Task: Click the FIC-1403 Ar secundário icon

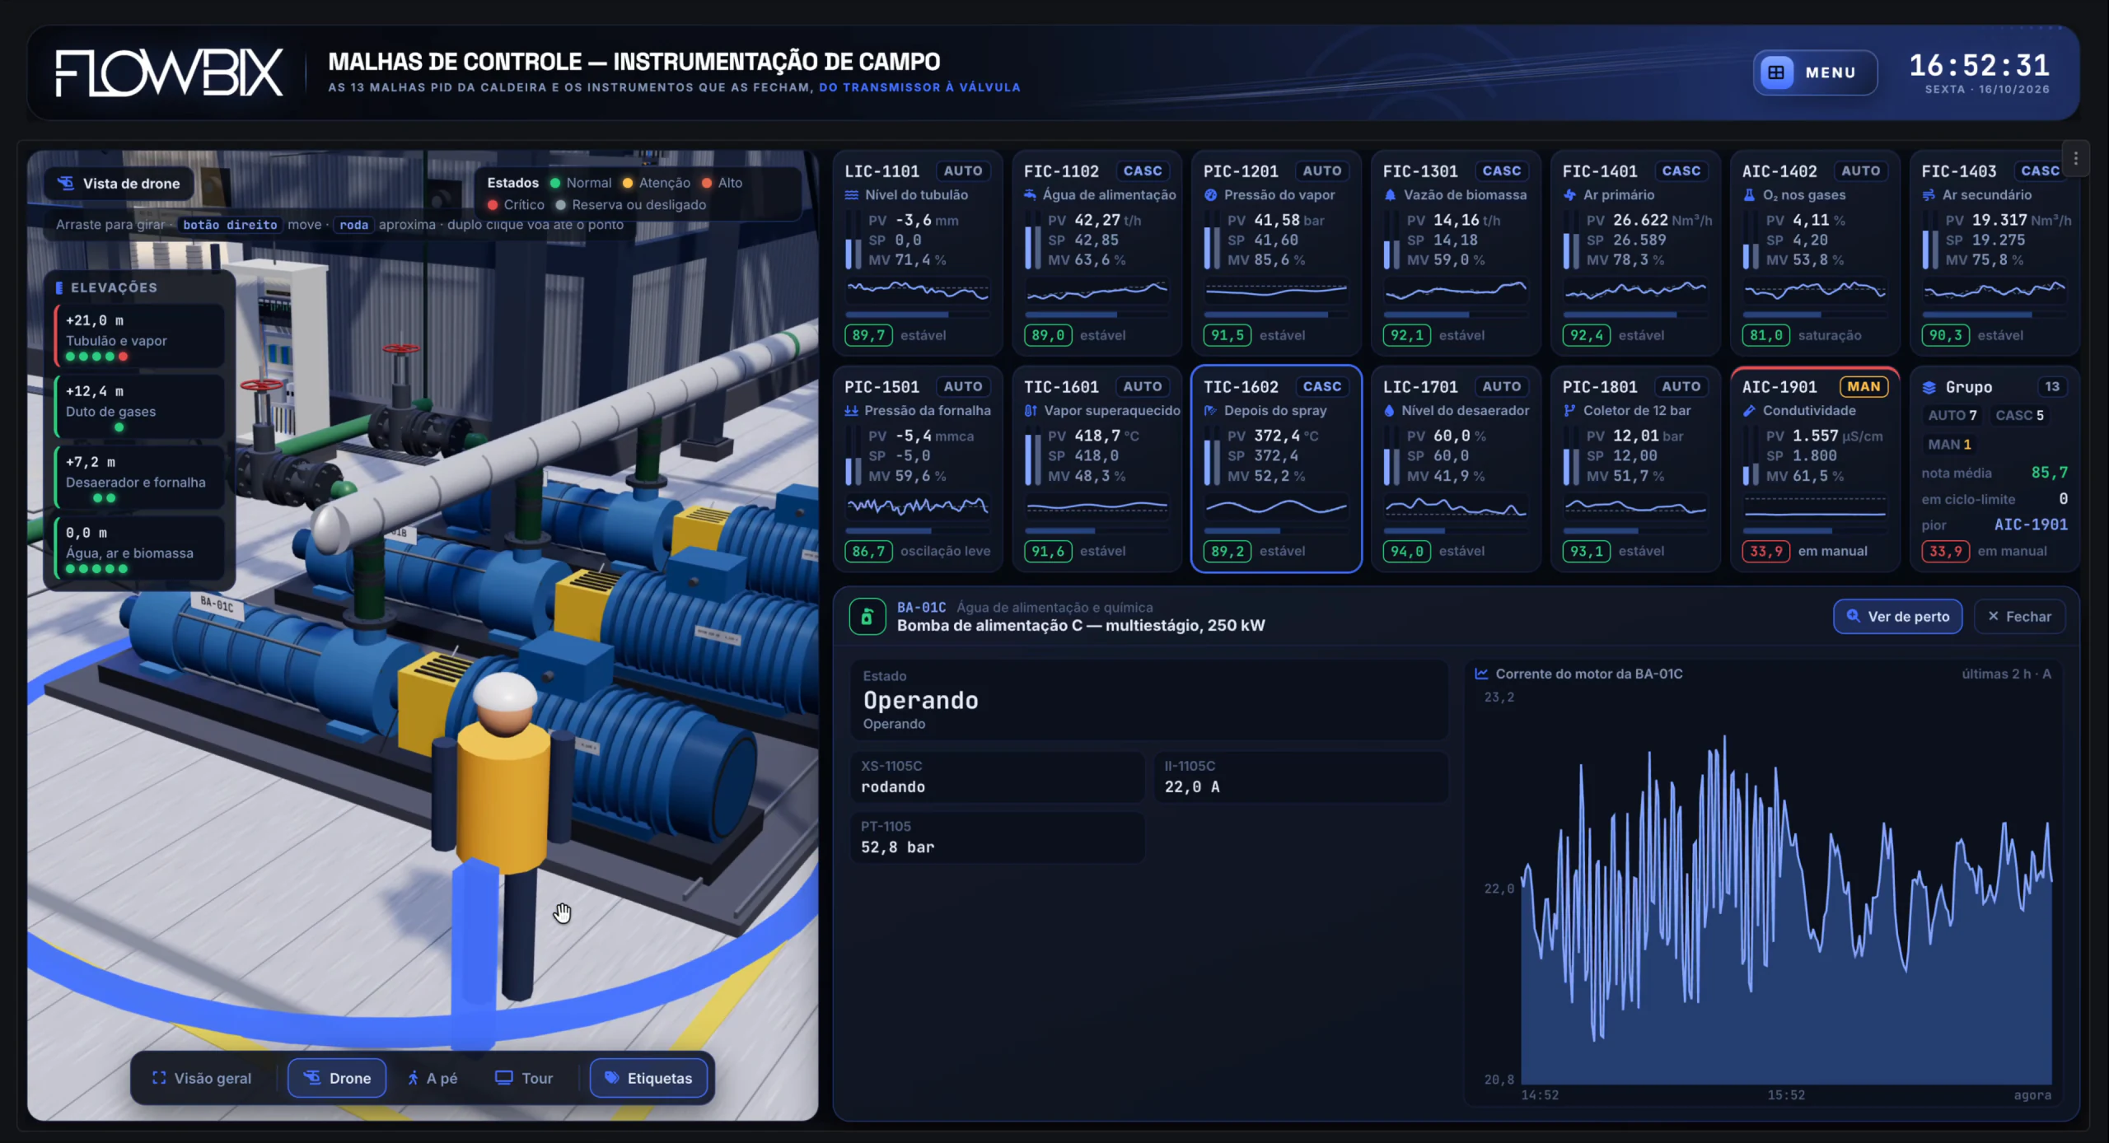Action: (1929, 195)
